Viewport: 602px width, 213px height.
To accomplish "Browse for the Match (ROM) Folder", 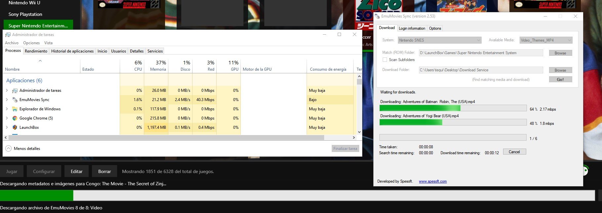I will pyautogui.click(x=560, y=53).
